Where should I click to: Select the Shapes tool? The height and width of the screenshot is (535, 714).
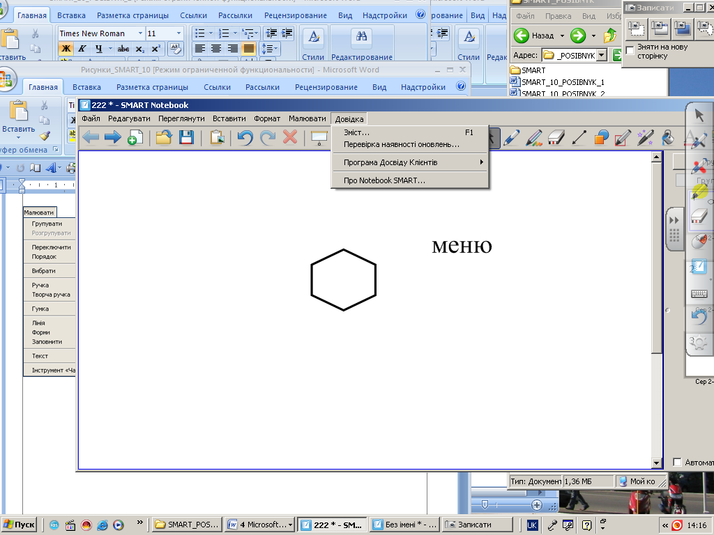point(601,137)
